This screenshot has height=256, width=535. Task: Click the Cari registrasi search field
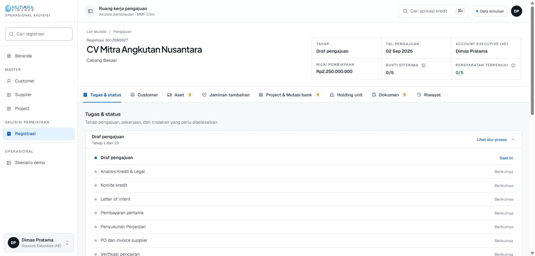39,34
